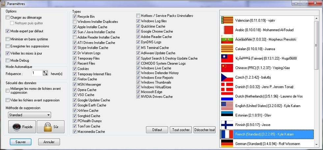This screenshot has height=150, width=323.
Task: Enable Charger au démarrage option
Action: tap(8, 17)
